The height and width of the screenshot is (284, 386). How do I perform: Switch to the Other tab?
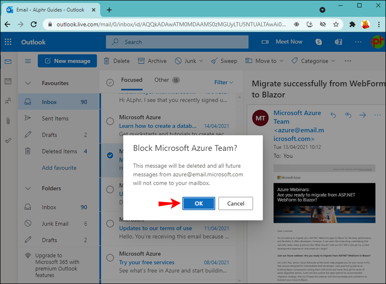(167, 80)
